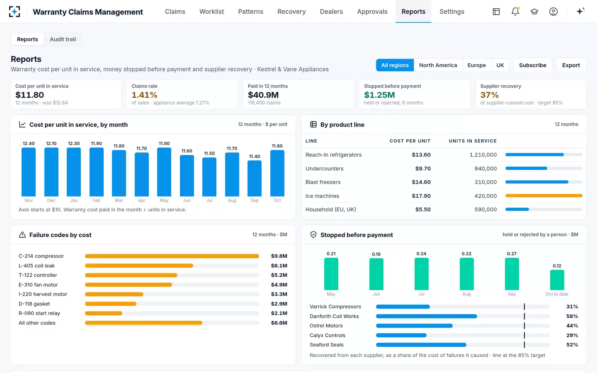Select the Seaford Seals supplier row
This screenshot has width=597, height=373.
click(444, 345)
